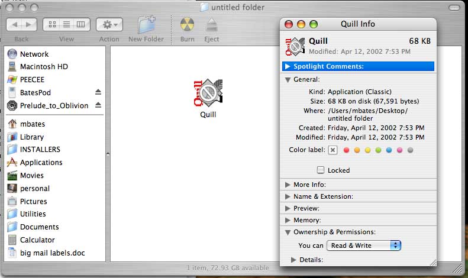This screenshot has width=468, height=278.
Task: Click the sidebar divider handle dot
Action: coord(108,154)
